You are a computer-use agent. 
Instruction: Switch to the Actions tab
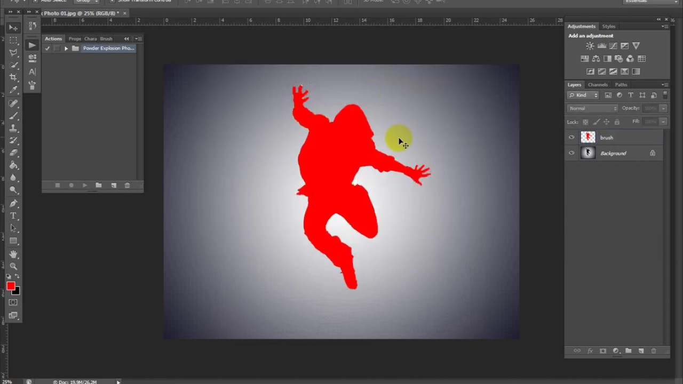[x=53, y=39]
